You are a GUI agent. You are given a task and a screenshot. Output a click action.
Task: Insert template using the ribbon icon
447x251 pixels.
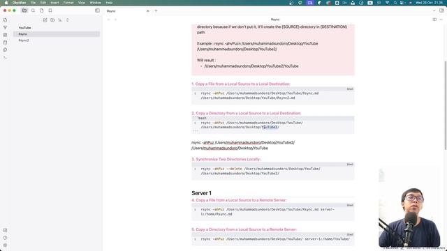[5, 50]
